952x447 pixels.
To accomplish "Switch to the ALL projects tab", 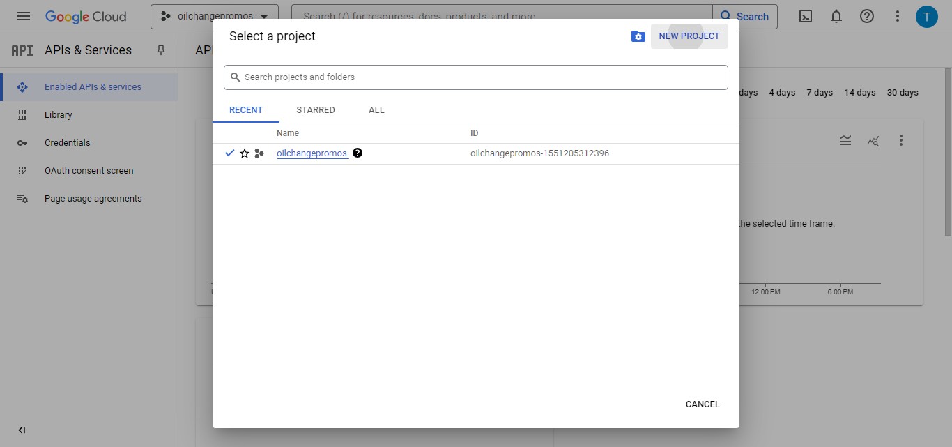I will (376, 109).
